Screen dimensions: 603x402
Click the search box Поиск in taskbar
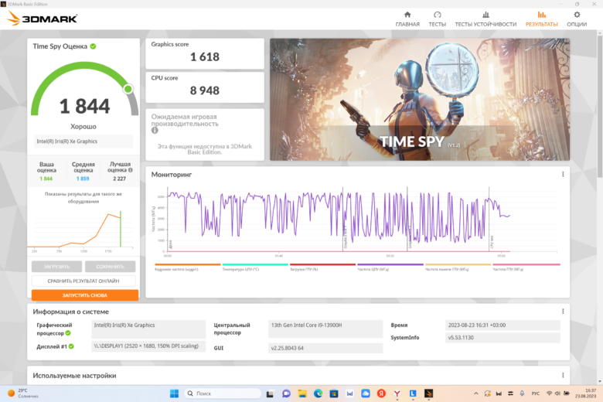pyautogui.click(x=223, y=393)
